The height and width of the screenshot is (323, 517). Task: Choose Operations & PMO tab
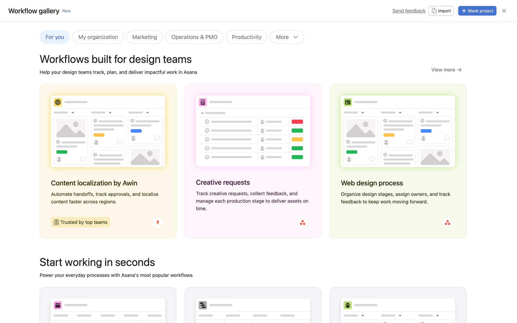coord(194,37)
